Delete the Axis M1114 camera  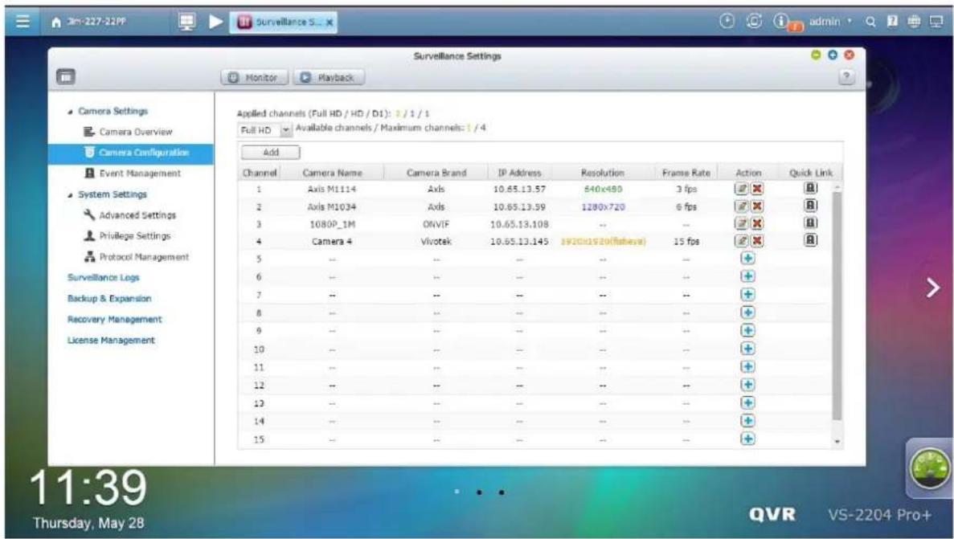click(x=756, y=189)
